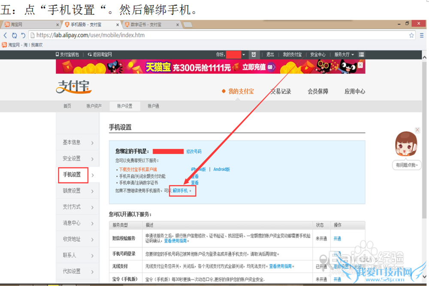Open 支付方式 sidebar item
This screenshot has width=429, height=286.
click(78, 207)
